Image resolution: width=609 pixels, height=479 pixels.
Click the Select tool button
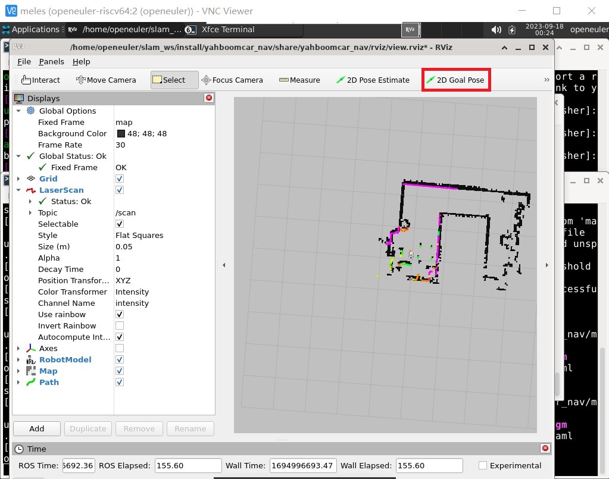tap(174, 80)
